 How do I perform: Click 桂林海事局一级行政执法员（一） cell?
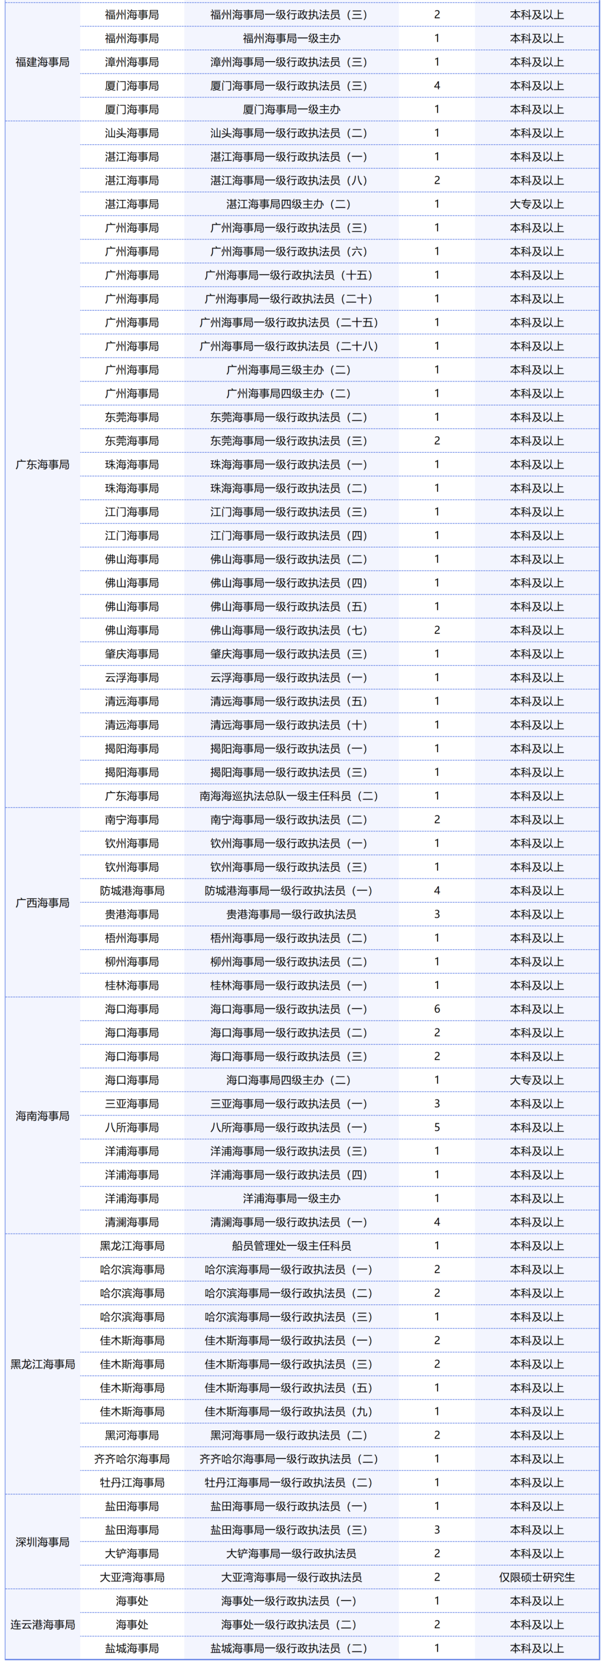pyautogui.click(x=291, y=985)
